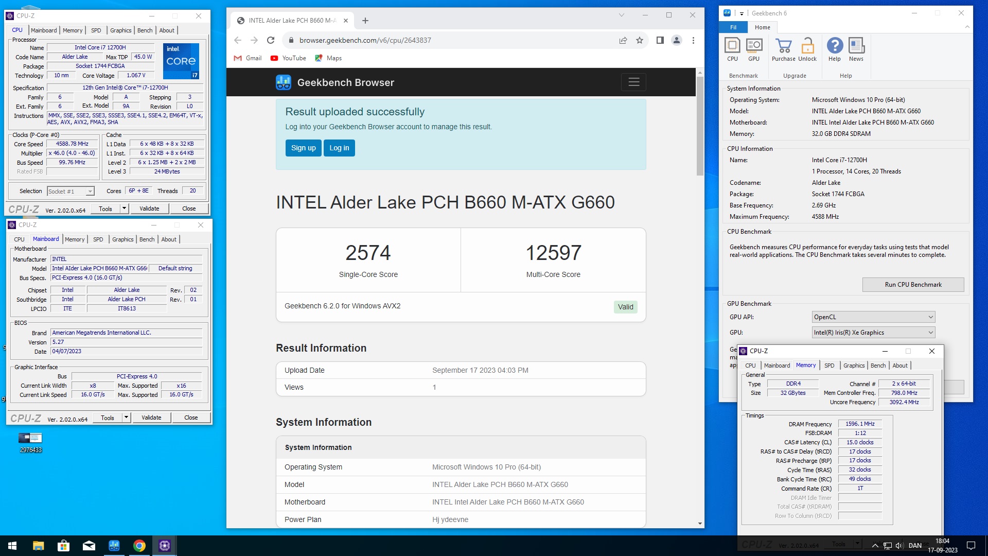The height and width of the screenshot is (556, 988).
Task: Open the YouTube bookmark
Action: coord(288,58)
